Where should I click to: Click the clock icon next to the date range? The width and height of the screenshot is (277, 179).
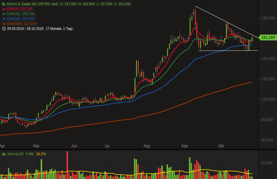[x=3, y=29]
